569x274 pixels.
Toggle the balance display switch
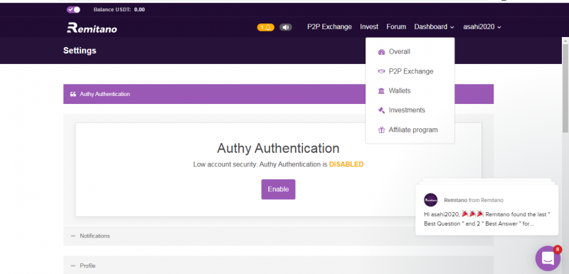pos(74,10)
